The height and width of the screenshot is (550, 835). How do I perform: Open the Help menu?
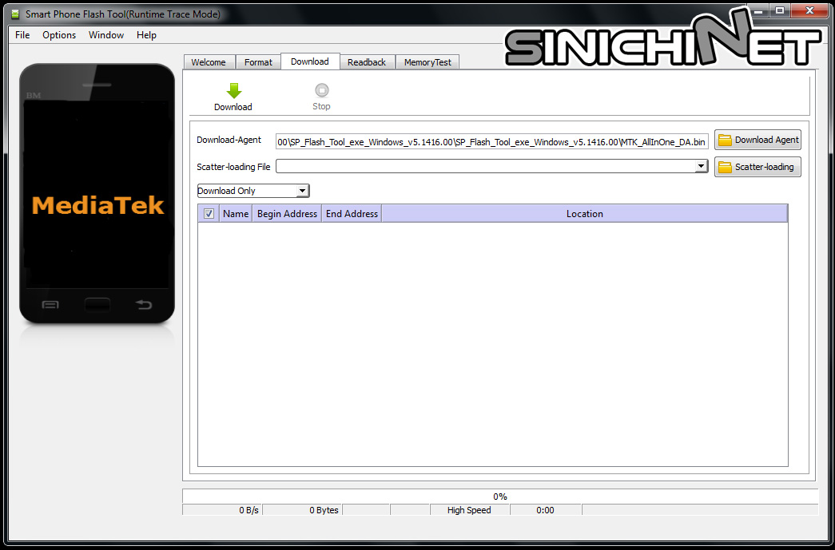(146, 34)
